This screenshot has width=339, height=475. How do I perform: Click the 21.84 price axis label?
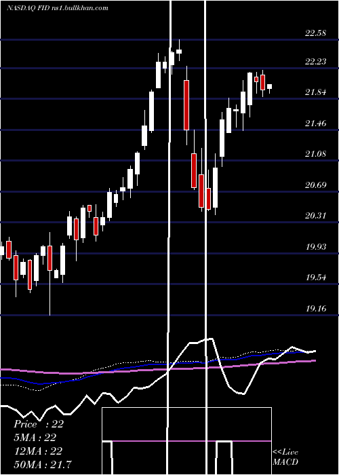tap(316, 92)
